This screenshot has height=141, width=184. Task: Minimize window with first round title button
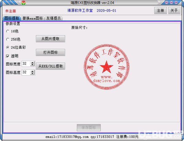167,2
